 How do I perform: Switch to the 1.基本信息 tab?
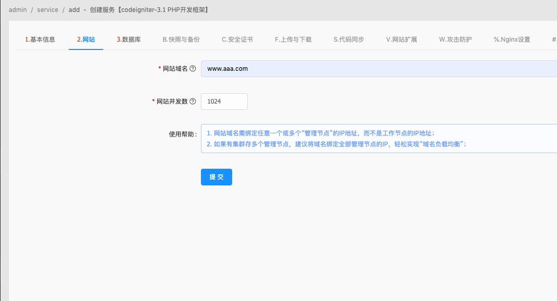[x=40, y=40]
